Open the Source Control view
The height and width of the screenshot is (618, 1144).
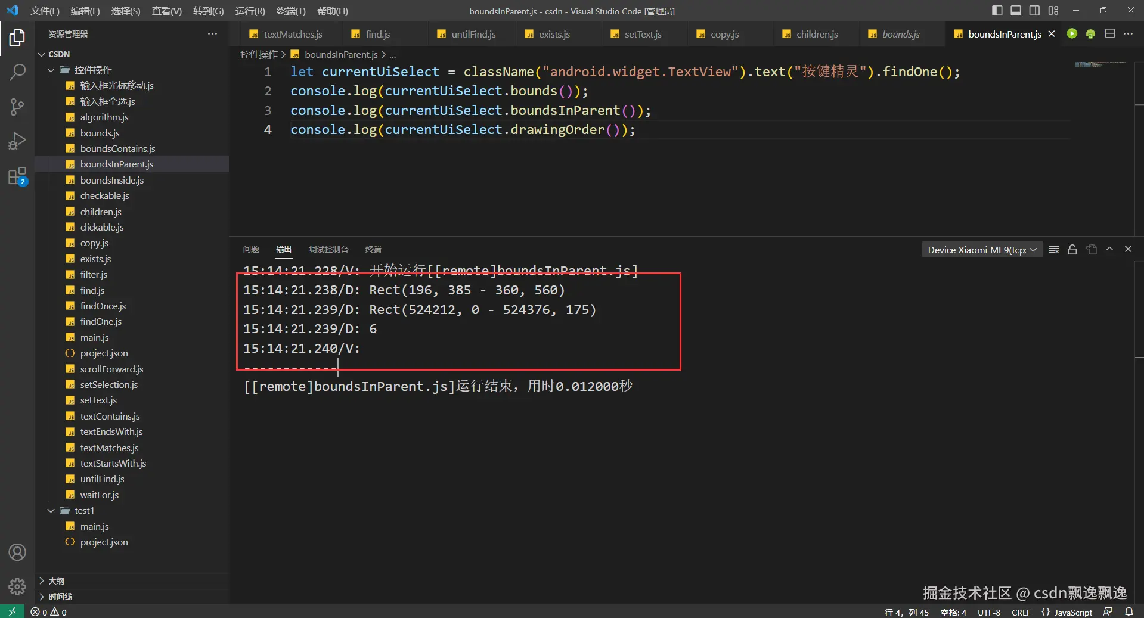[x=17, y=107]
